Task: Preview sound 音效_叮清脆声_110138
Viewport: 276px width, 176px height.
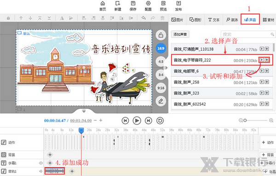Action: [262, 49]
